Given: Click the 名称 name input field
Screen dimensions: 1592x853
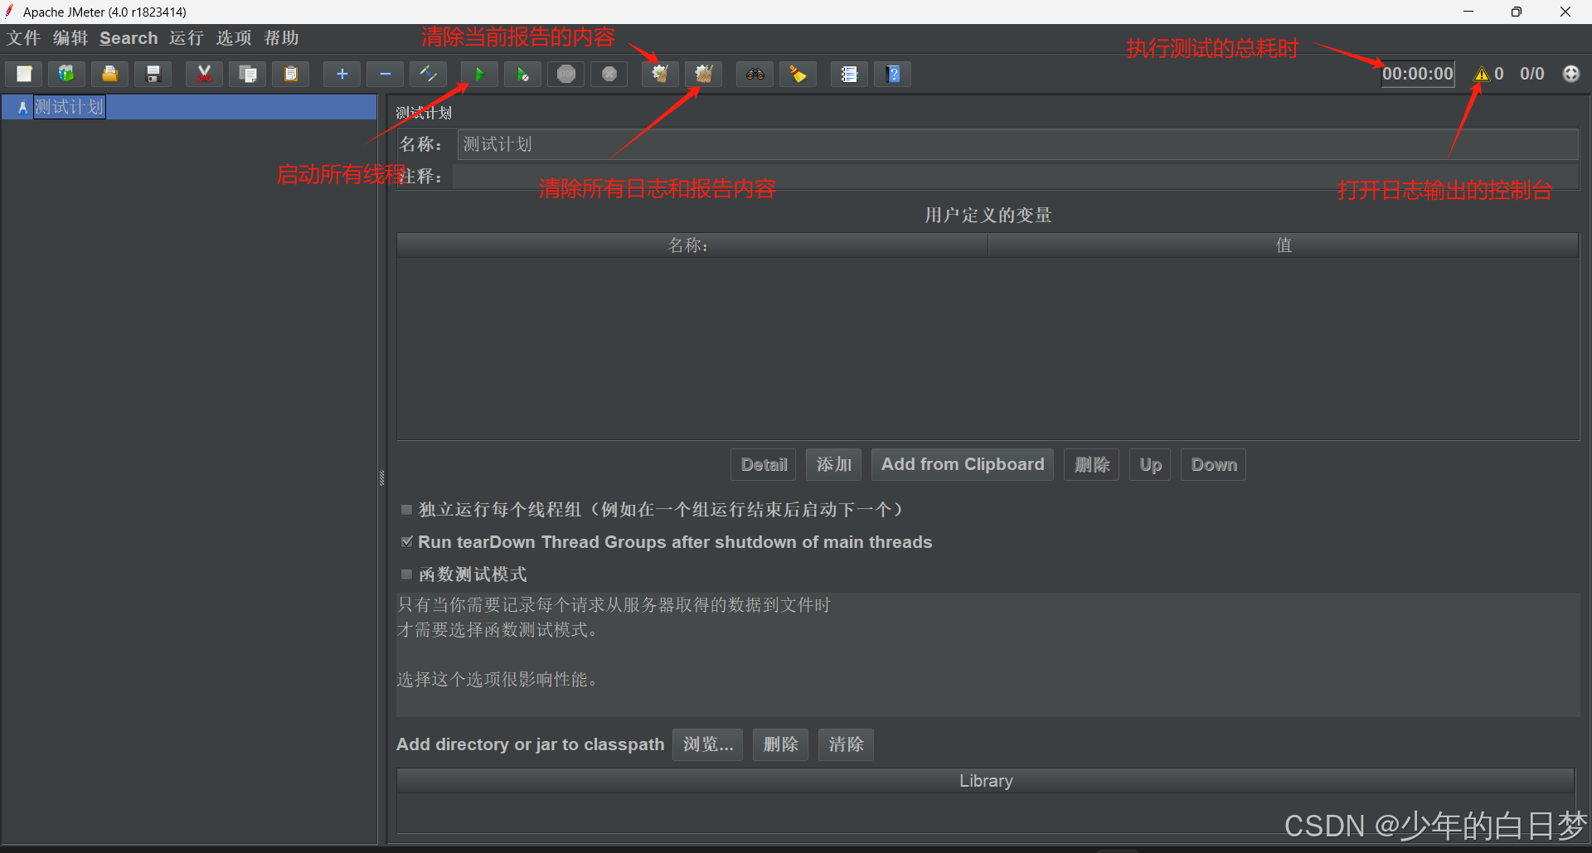Looking at the screenshot, I should pyautogui.click(x=1017, y=144).
